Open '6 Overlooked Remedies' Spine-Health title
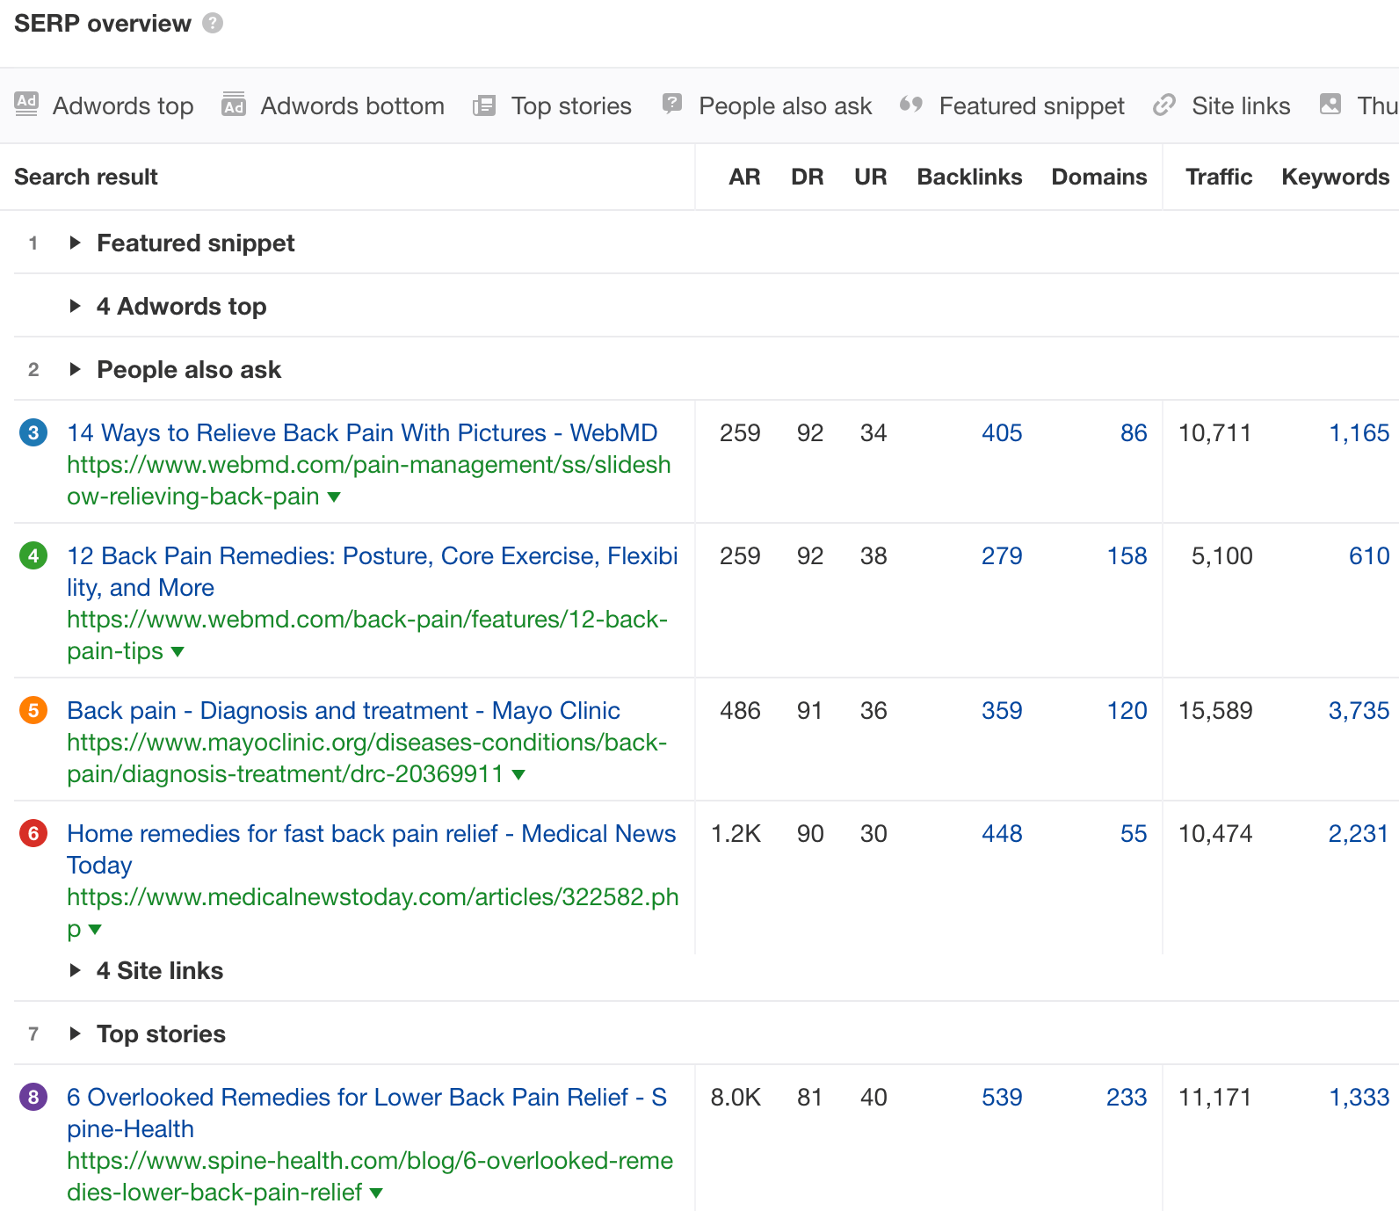The image size is (1399, 1211). [x=367, y=1113]
